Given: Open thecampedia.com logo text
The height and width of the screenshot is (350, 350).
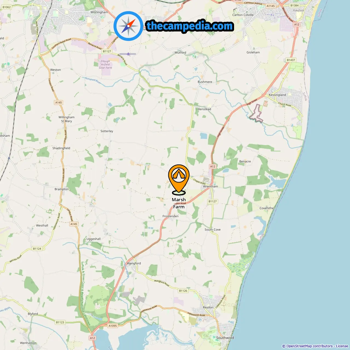Looking at the screenshot, I should point(190,26).
